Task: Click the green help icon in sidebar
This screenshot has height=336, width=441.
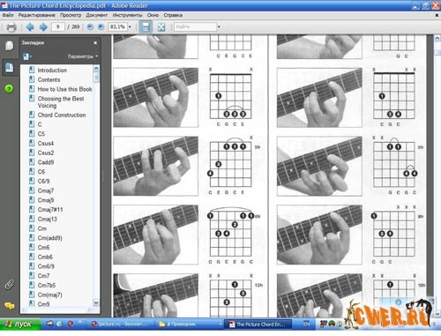Action: [x=9, y=88]
